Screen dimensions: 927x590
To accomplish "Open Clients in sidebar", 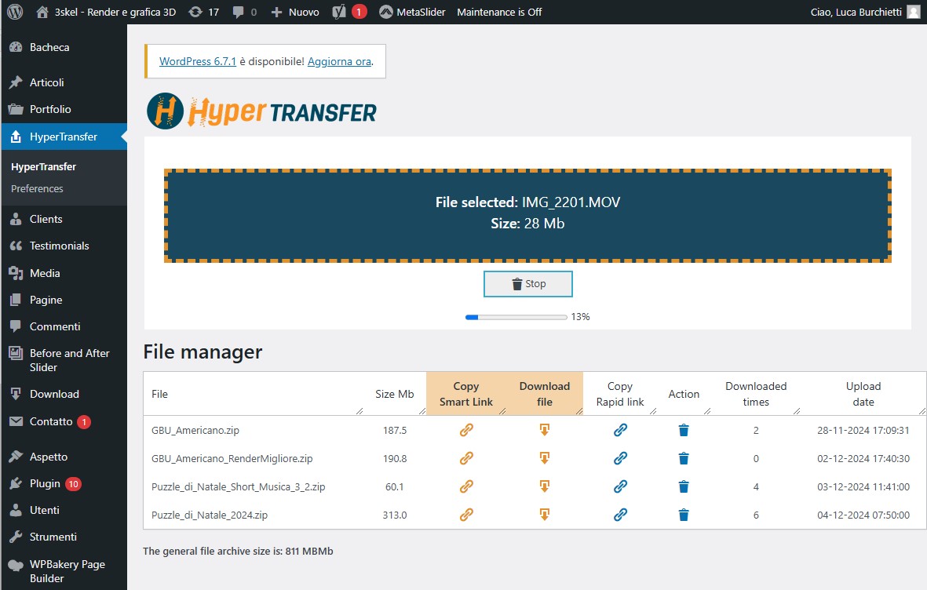I will pos(64,219).
